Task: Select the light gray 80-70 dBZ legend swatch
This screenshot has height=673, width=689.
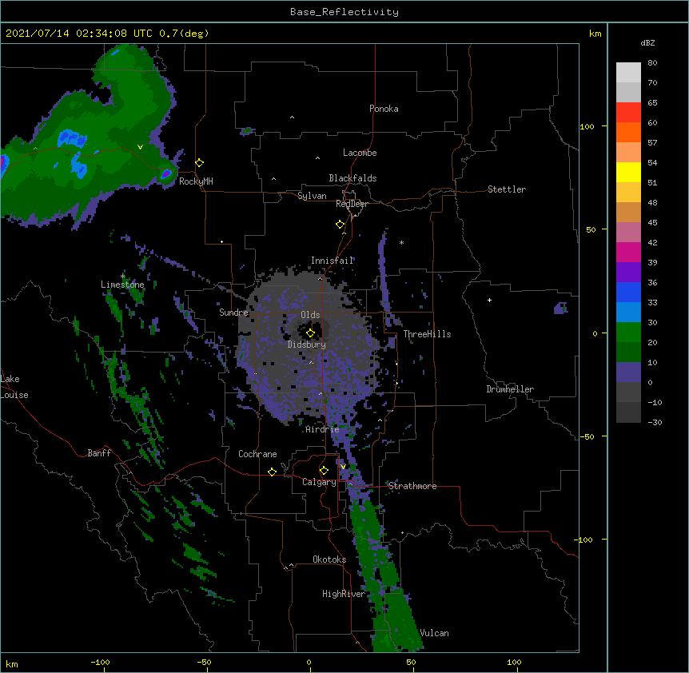Action: coord(628,73)
